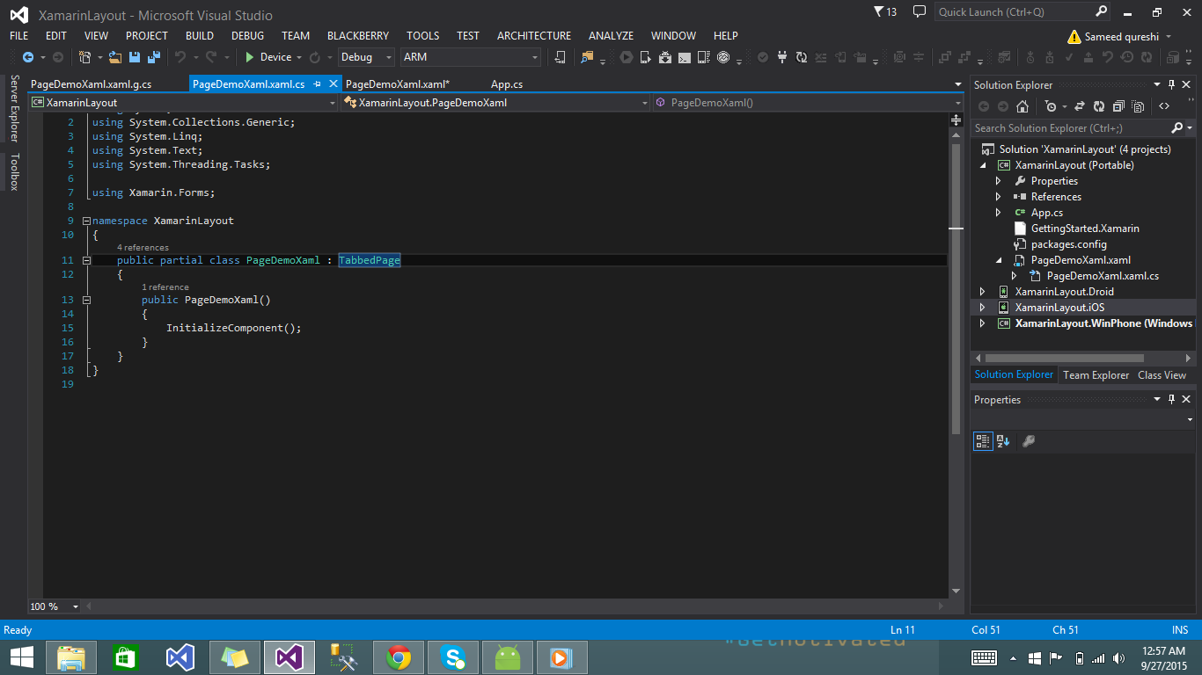Open Google Chrome from the taskbar
1202x675 pixels.
click(x=398, y=657)
